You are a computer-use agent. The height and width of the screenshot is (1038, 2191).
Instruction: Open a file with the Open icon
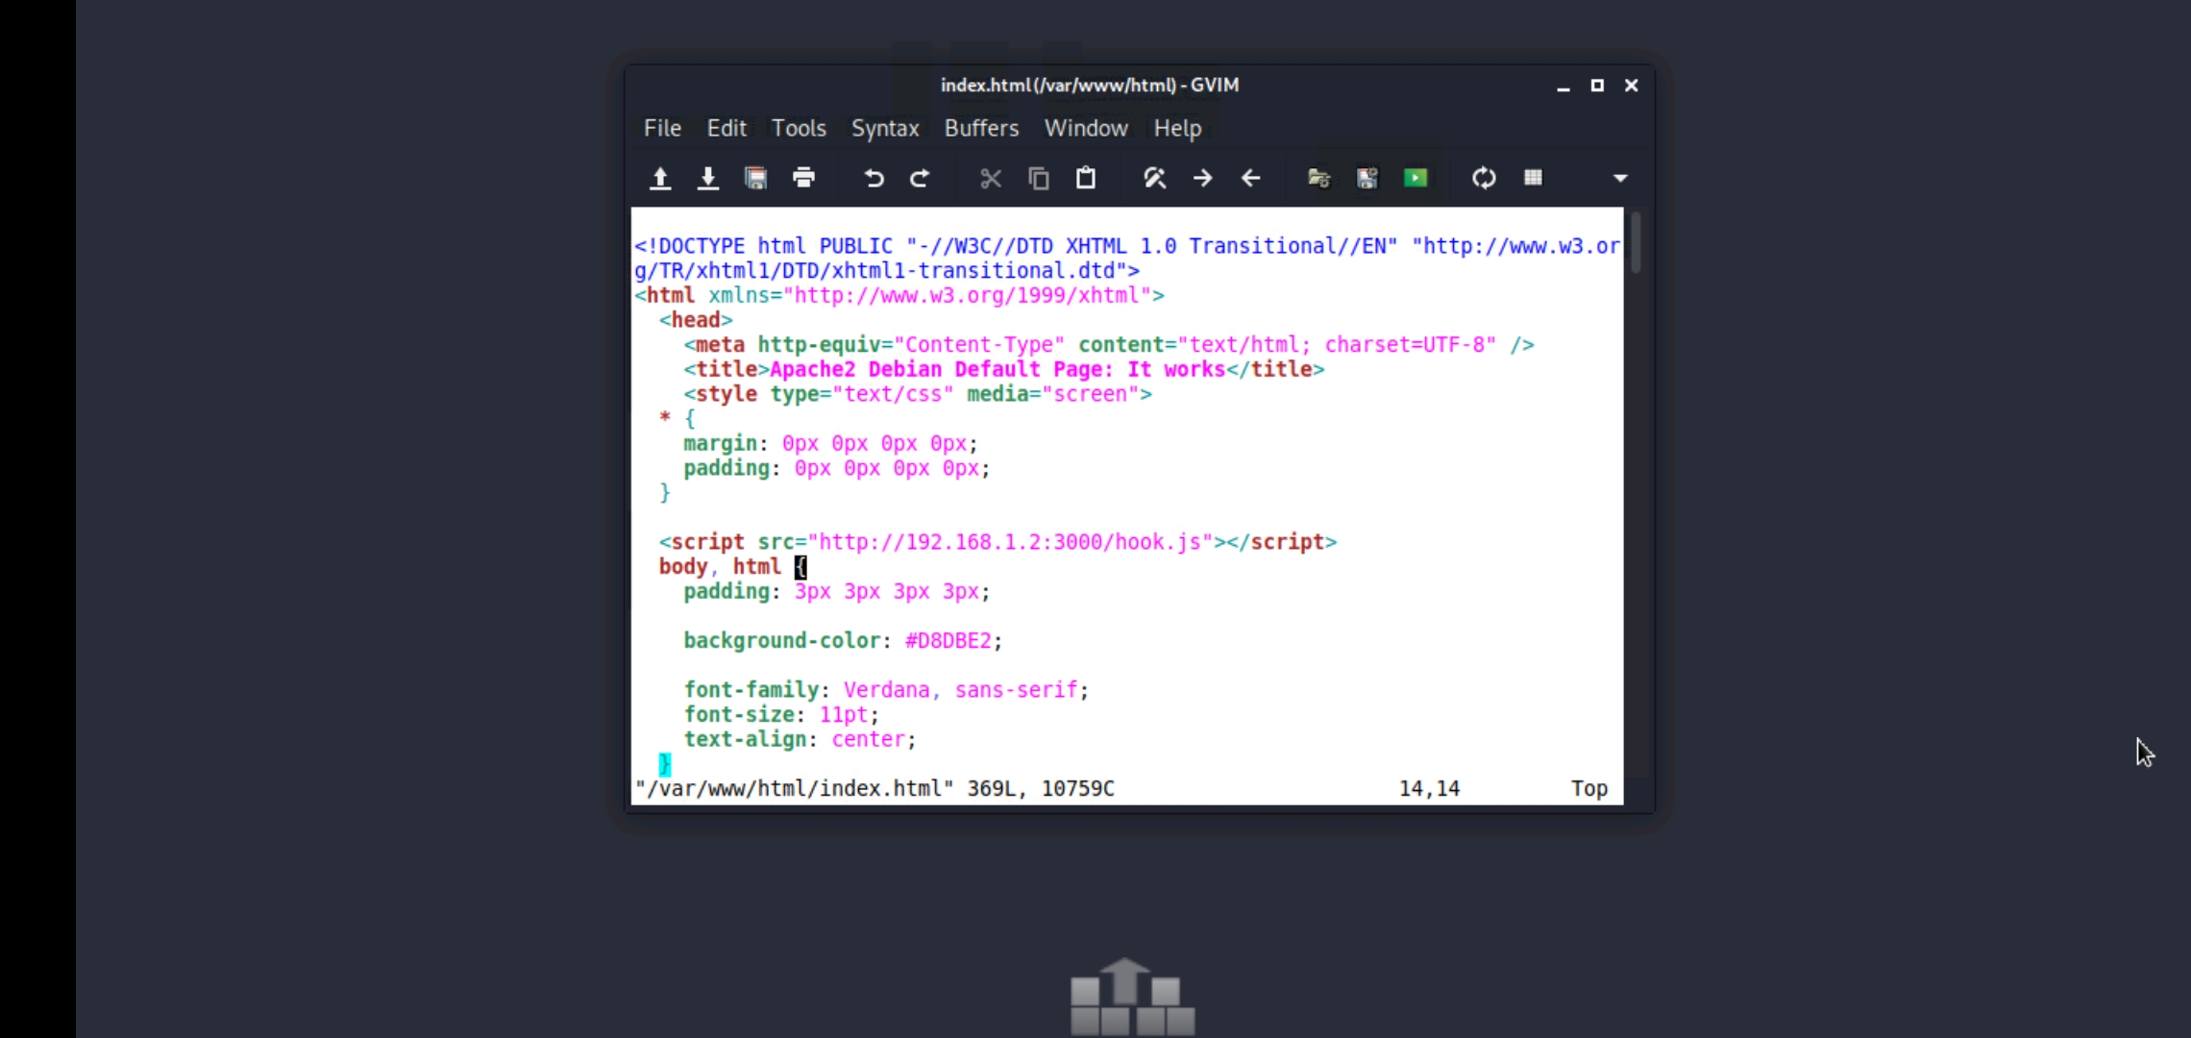(660, 178)
